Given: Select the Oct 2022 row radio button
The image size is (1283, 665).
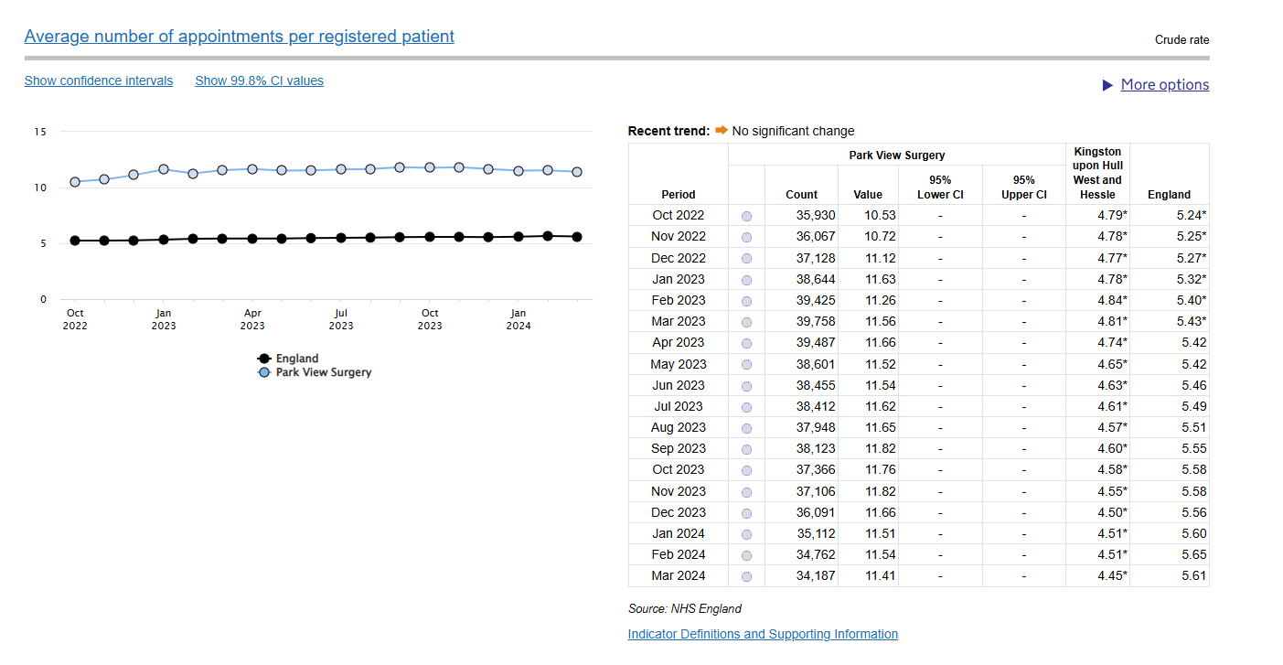Looking at the screenshot, I should tap(746, 216).
